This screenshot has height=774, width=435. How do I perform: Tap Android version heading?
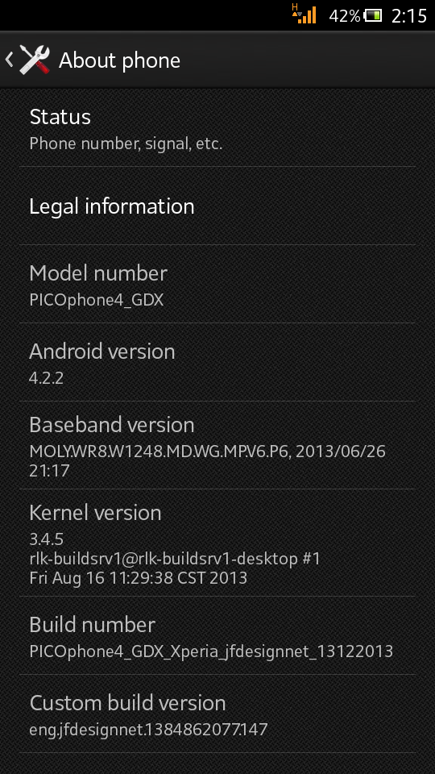tap(102, 351)
